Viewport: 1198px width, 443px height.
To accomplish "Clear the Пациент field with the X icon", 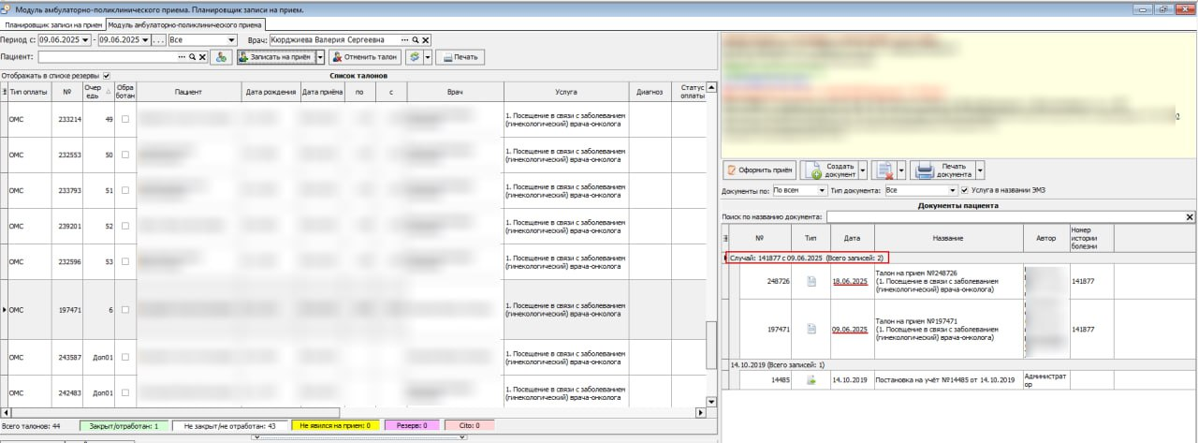I will click(x=201, y=57).
